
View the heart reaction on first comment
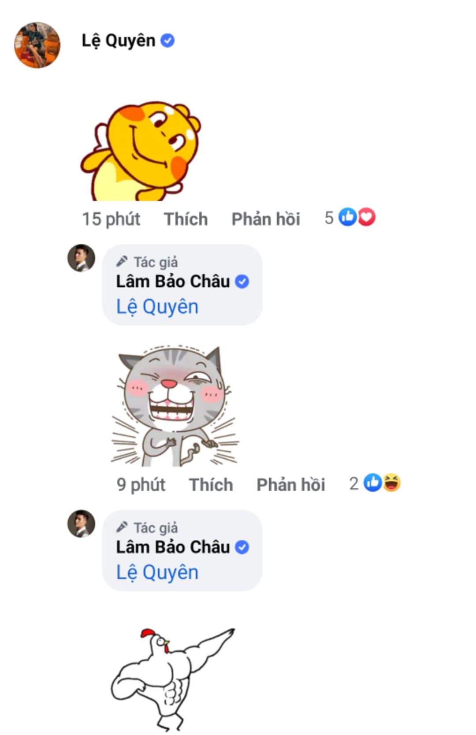click(x=366, y=217)
